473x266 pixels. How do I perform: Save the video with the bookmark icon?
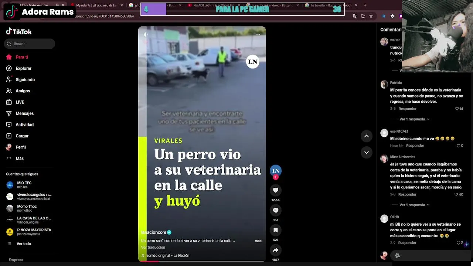[276, 230]
